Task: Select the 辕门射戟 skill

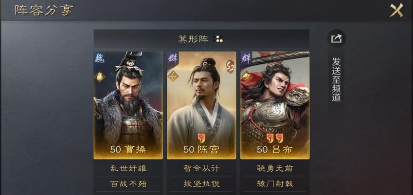Action: (x=275, y=184)
